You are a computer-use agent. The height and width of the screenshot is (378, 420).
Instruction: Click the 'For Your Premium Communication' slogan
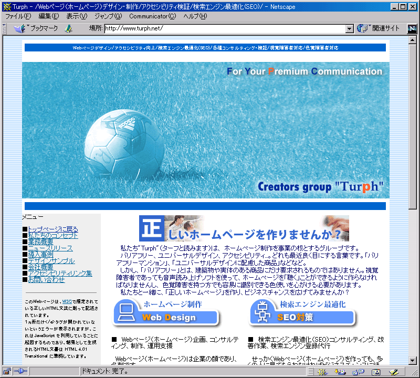pos(304,71)
